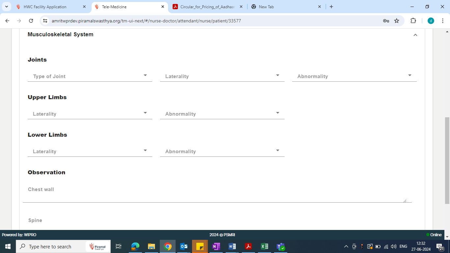450x253 pixels.
Task: Open Google Chrome from the taskbar
Action: point(168,246)
